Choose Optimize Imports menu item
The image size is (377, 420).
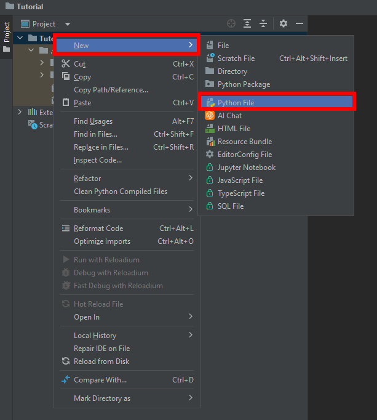[127, 241]
